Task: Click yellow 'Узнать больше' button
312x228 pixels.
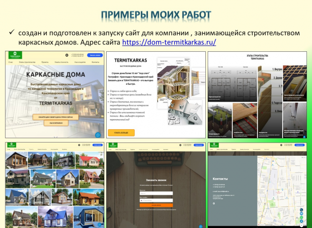Action: pyautogui.click(x=121, y=133)
